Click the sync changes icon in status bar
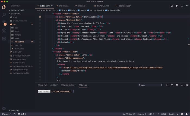This screenshot has height=116, width=190. tap(15, 114)
